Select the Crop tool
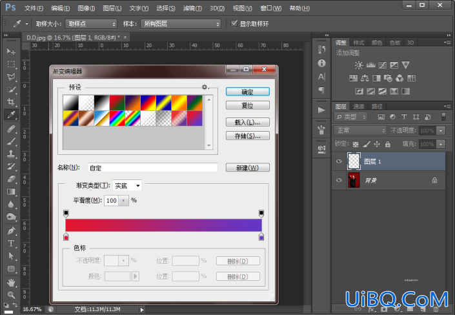This screenshot has width=455, height=315. [x=11, y=102]
